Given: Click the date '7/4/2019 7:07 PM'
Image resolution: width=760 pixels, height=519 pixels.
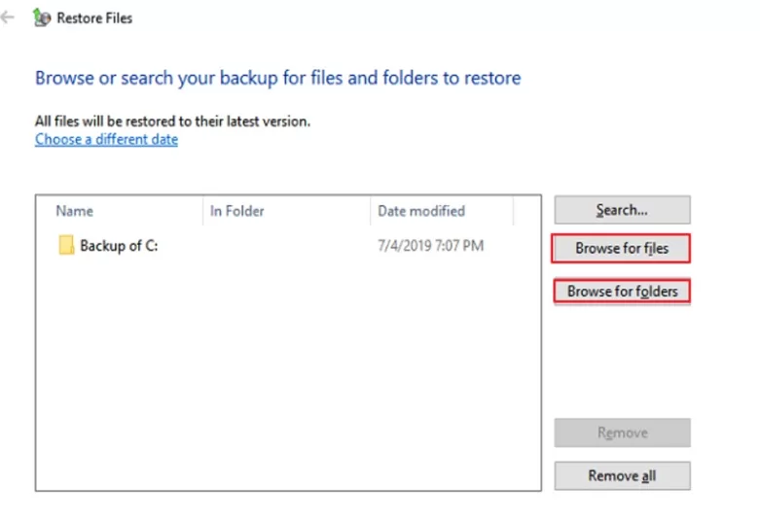Looking at the screenshot, I should click(x=430, y=246).
